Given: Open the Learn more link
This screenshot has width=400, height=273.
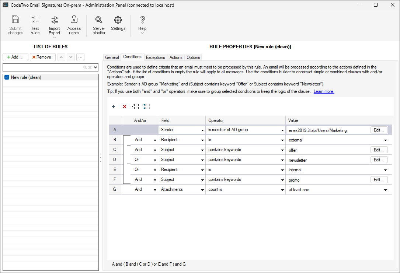Looking at the screenshot, I should tap(324, 91).
